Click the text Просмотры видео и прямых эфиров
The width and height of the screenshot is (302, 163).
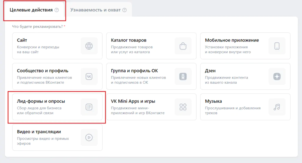tap(43, 141)
